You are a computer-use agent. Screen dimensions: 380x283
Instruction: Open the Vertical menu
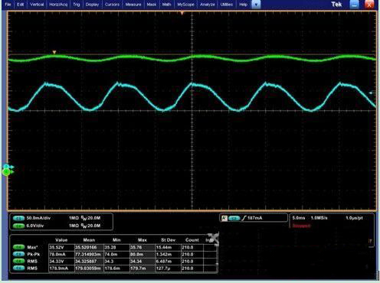click(x=37, y=5)
